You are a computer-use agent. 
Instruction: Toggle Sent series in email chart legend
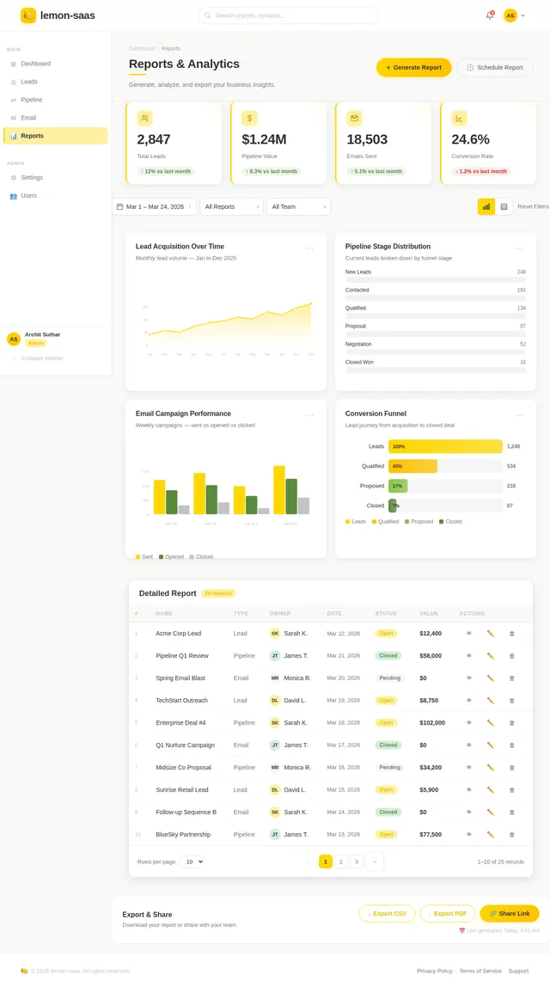(x=144, y=557)
